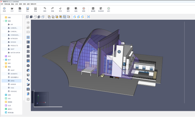Viewport: 195px width, 117px height.
Task: Open the 分析 Analysis menu
Action: [x=17, y=4]
